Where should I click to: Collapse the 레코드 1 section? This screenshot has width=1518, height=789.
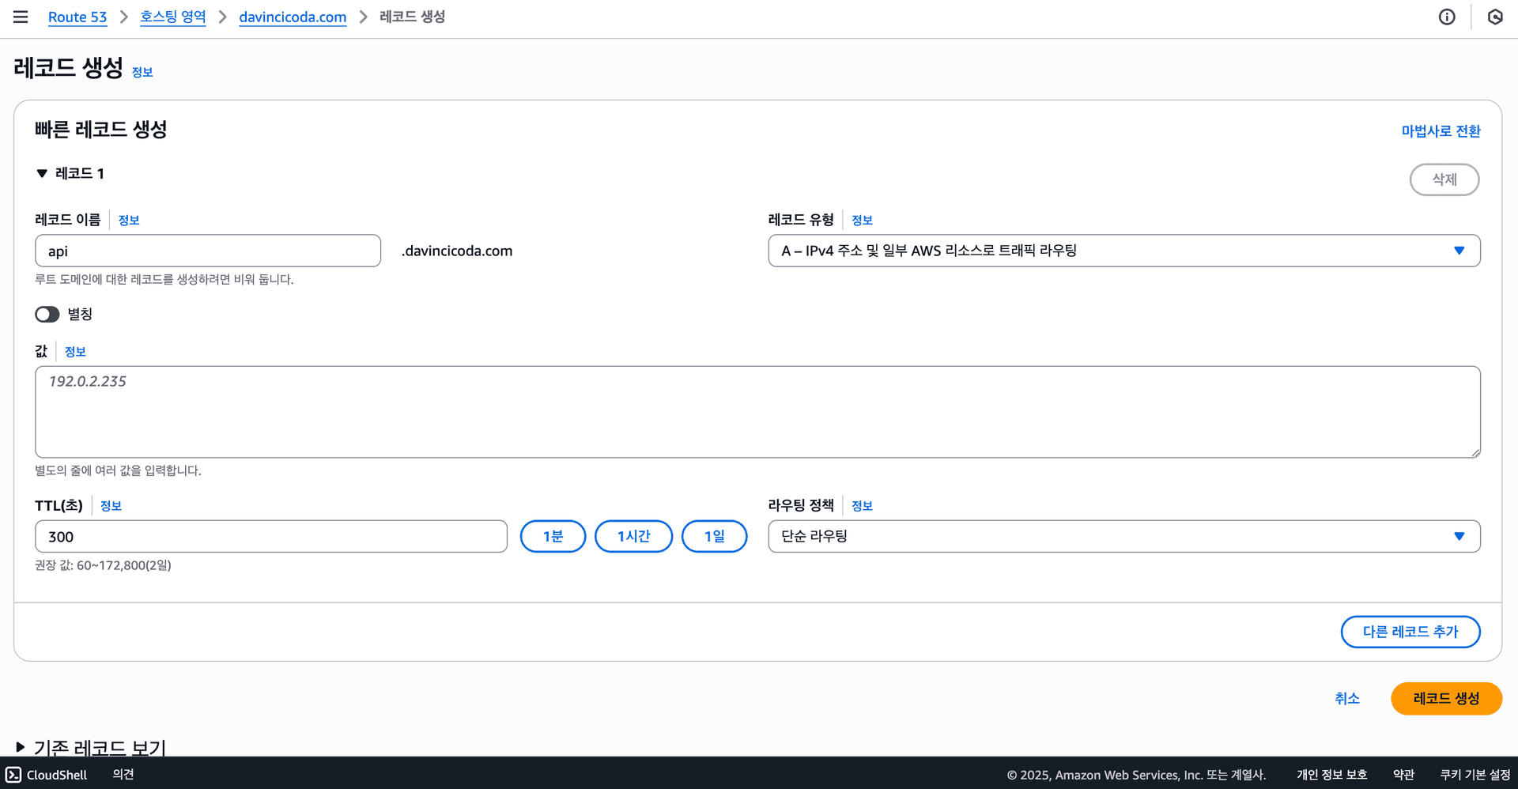(x=43, y=174)
